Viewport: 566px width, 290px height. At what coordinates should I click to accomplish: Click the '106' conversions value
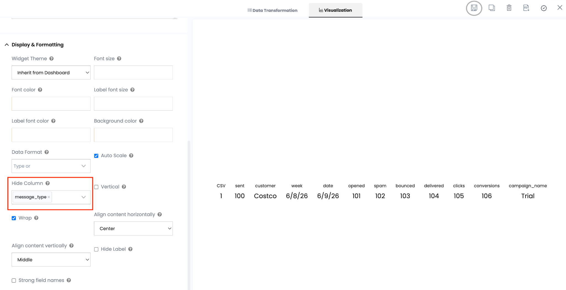tap(487, 196)
